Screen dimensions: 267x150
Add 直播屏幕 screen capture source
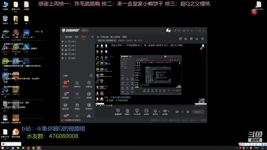click(118, 112)
